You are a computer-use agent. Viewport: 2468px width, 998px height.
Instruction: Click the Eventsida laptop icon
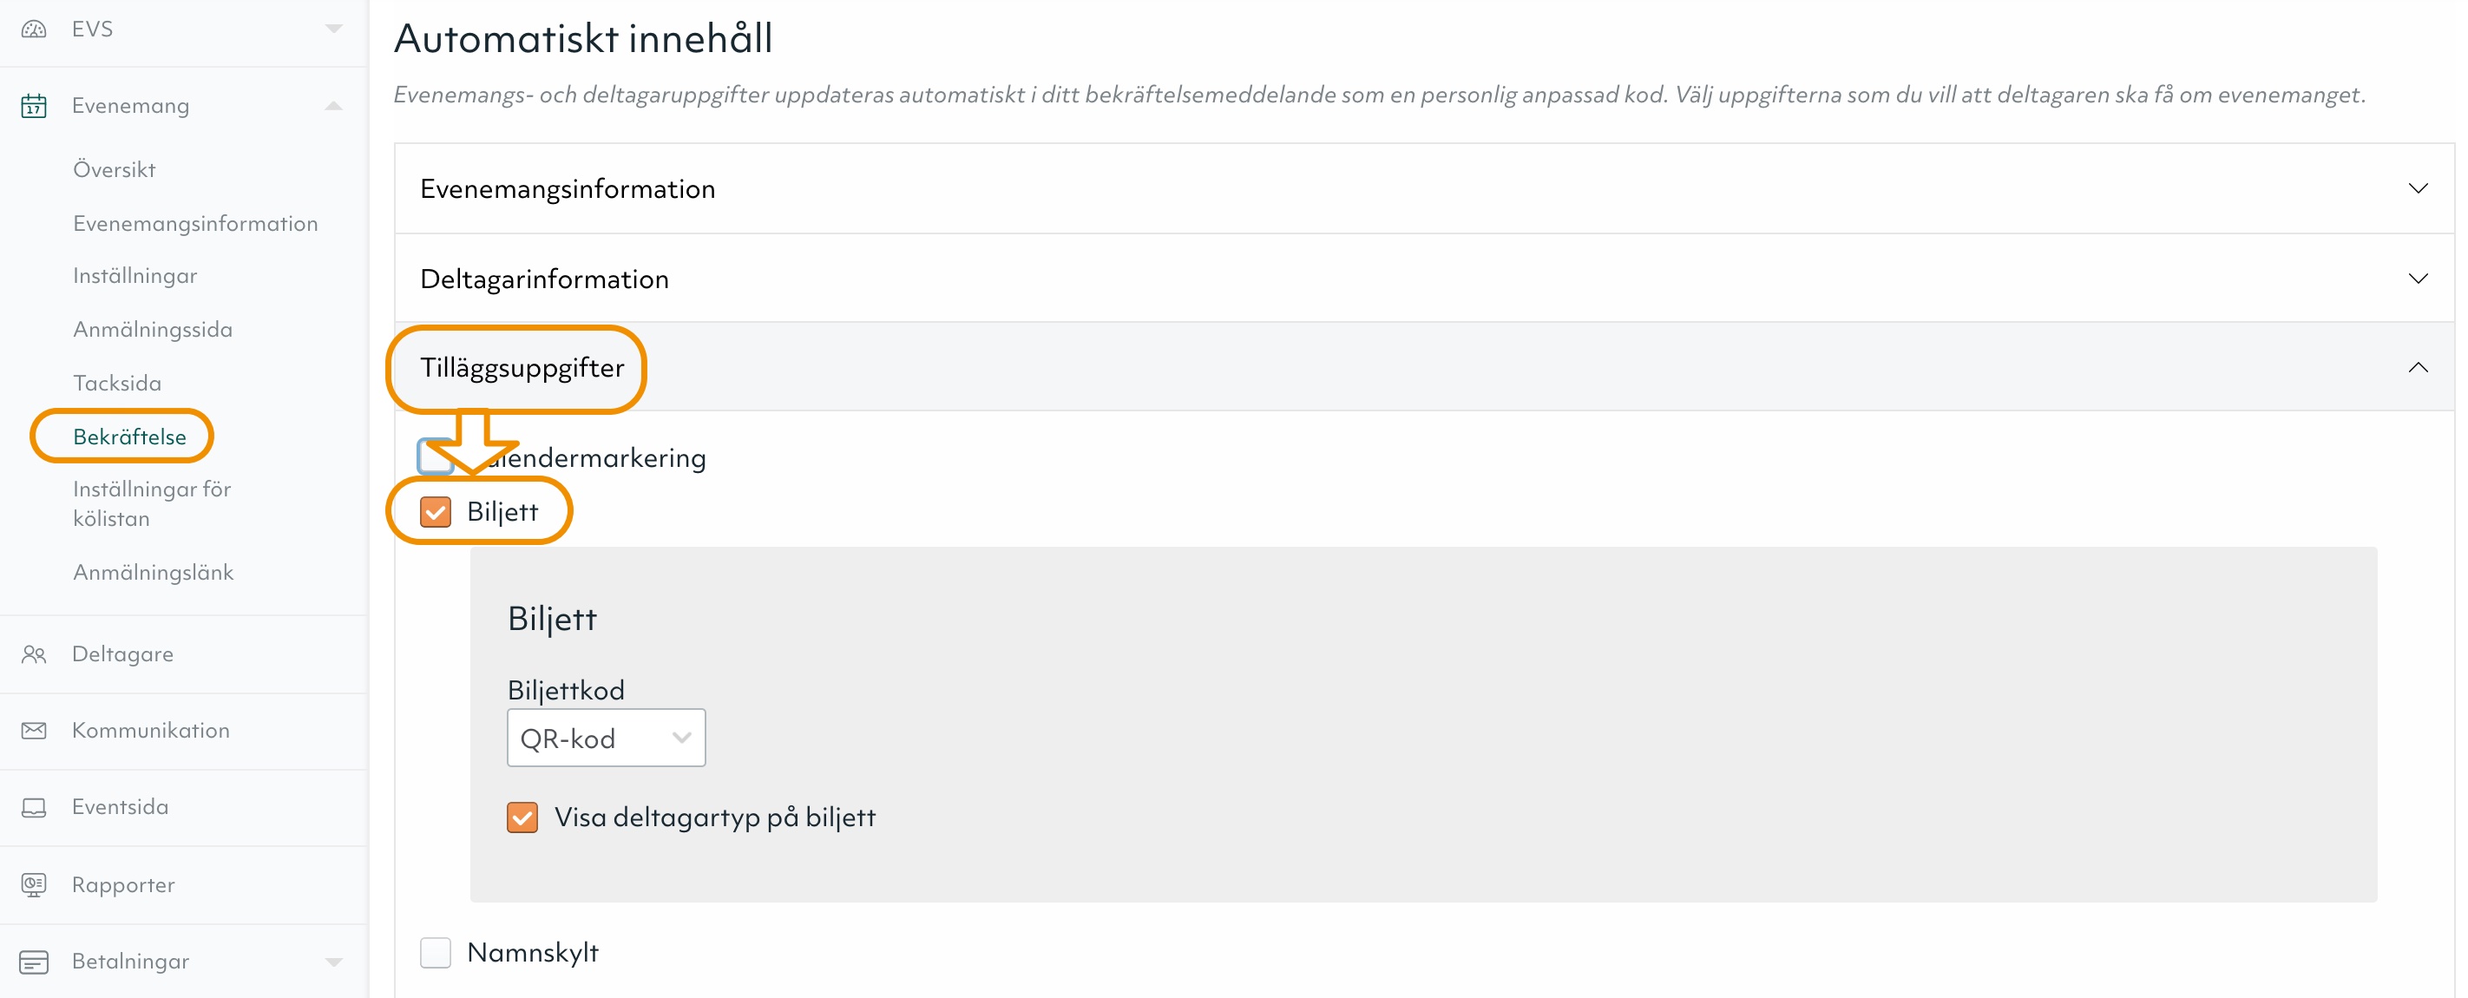(34, 807)
